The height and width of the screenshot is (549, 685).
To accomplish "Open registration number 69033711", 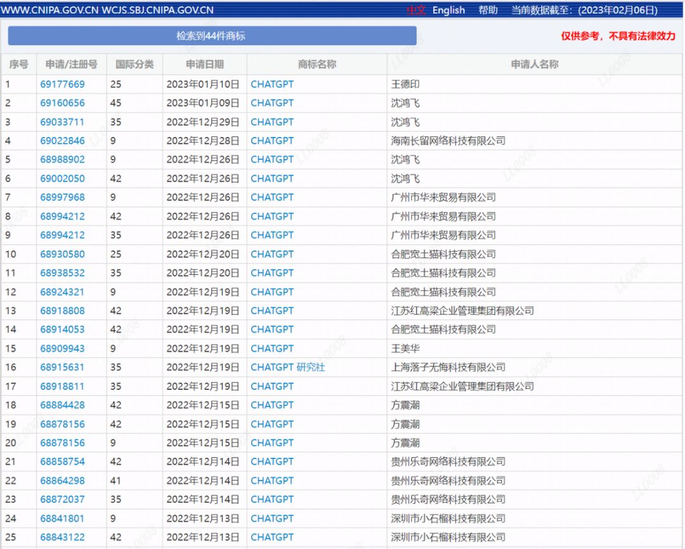I will (62, 122).
